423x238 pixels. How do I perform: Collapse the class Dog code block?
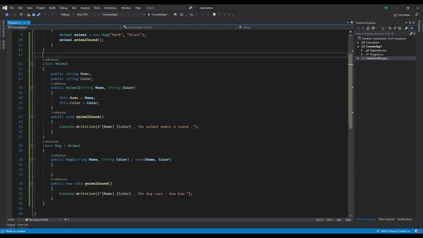click(x=32, y=145)
